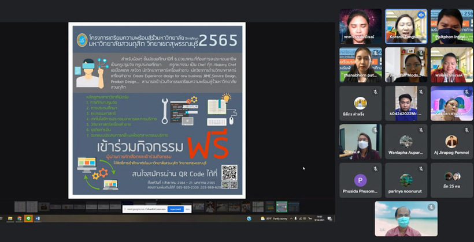Open the taskbar clock and date
Screen dimensions: 474x242
(x=319, y=218)
